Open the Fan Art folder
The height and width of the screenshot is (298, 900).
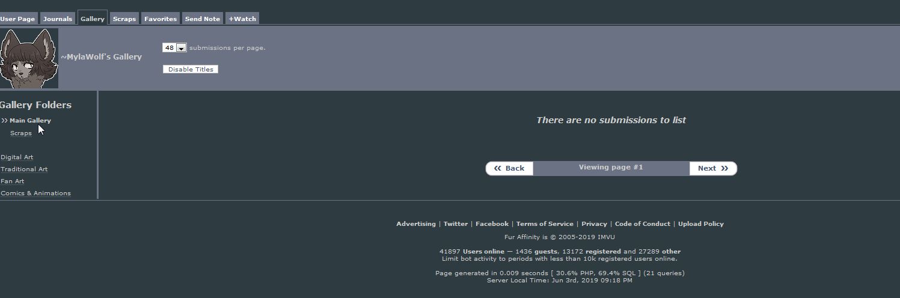[13, 181]
